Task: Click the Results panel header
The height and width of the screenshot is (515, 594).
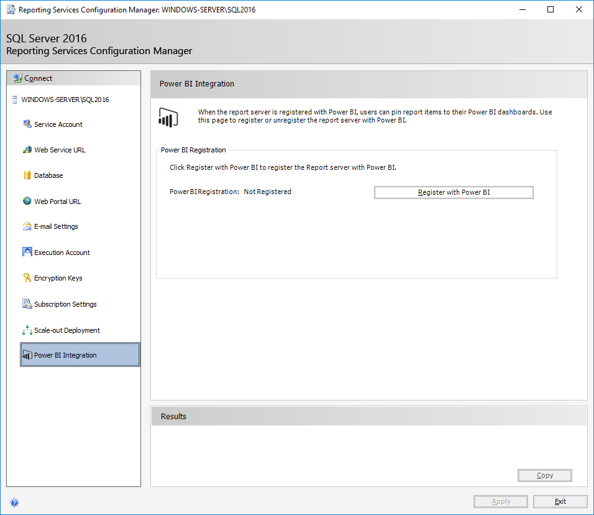Action: tap(369, 416)
